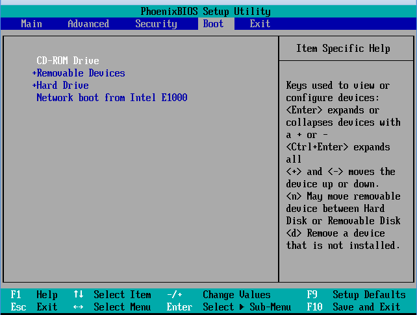Click the Item Specific Help heading
417x315 pixels.
pyautogui.click(x=343, y=49)
